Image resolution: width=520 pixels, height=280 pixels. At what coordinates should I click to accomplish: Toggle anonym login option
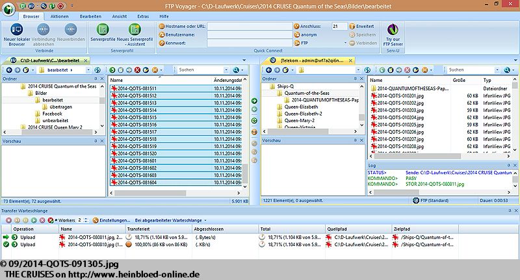point(305,34)
